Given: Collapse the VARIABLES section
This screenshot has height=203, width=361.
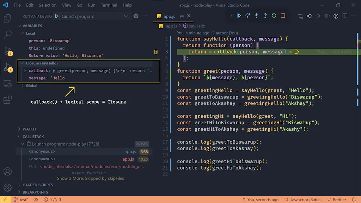Looking at the screenshot, I should (19, 26).
